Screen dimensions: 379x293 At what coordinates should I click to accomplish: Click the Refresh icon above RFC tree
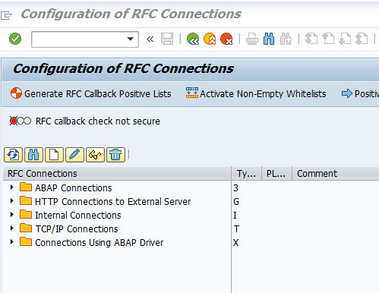coord(13,155)
